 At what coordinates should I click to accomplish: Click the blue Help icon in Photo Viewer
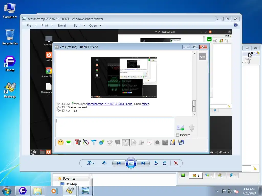point(236,25)
